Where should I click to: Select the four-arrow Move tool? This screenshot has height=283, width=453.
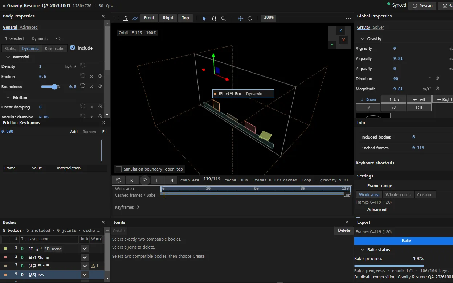[x=240, y=19]
